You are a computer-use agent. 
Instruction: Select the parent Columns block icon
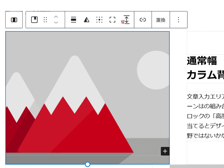(x=14, y=20)
